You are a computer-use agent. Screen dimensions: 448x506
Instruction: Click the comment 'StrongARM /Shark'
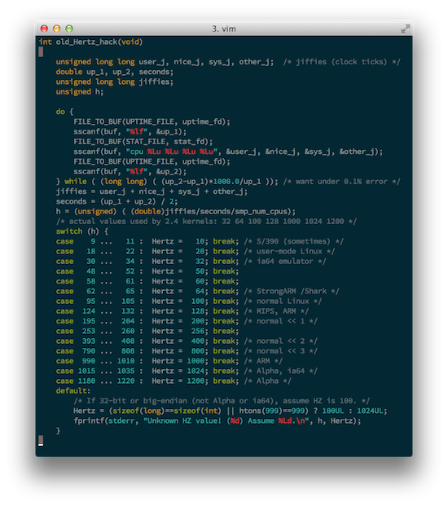(292, 292)
